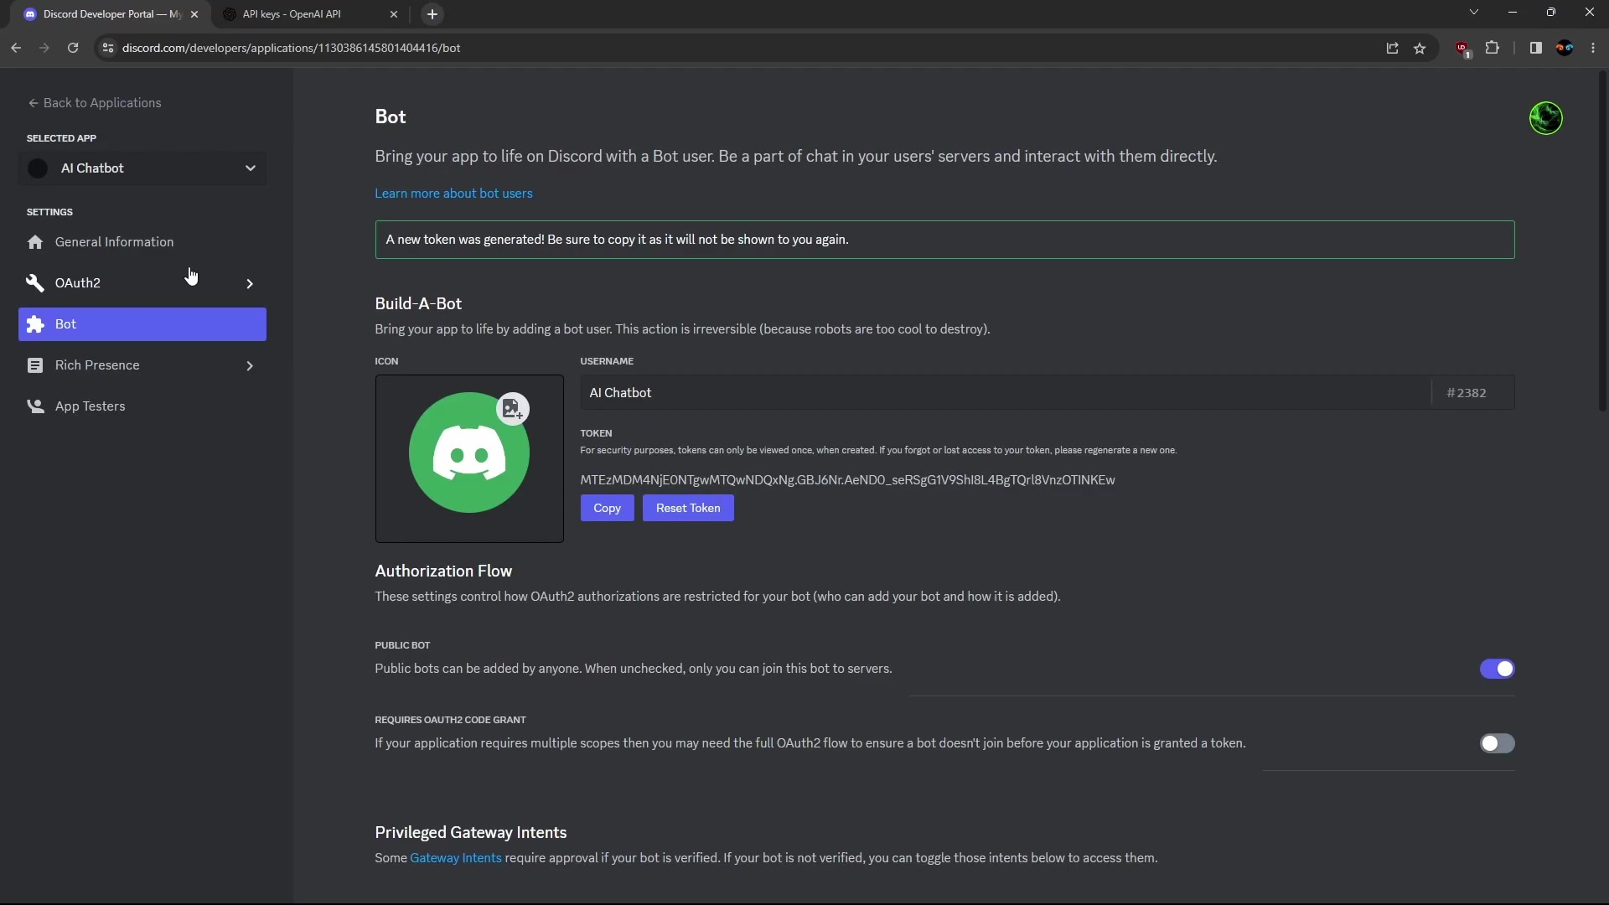1609x905 pixels.
Task: Edit the AI Chatbot username field
Action: 1006,392
